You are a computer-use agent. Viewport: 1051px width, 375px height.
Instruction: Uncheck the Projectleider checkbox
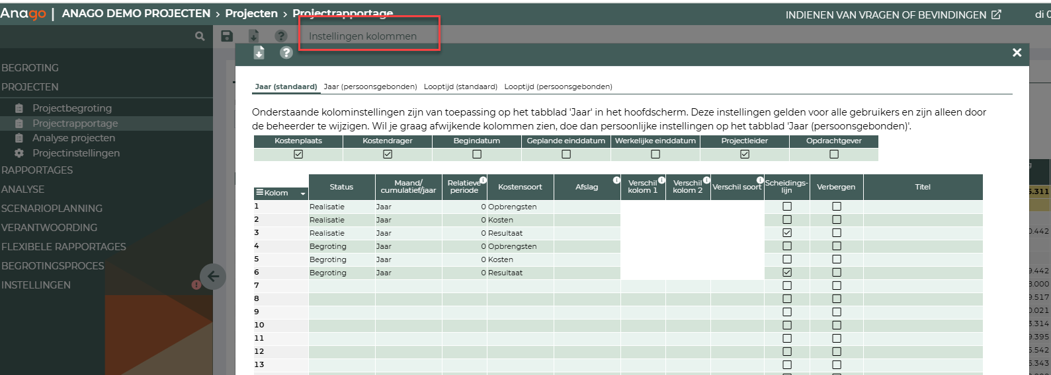point(745,154)
